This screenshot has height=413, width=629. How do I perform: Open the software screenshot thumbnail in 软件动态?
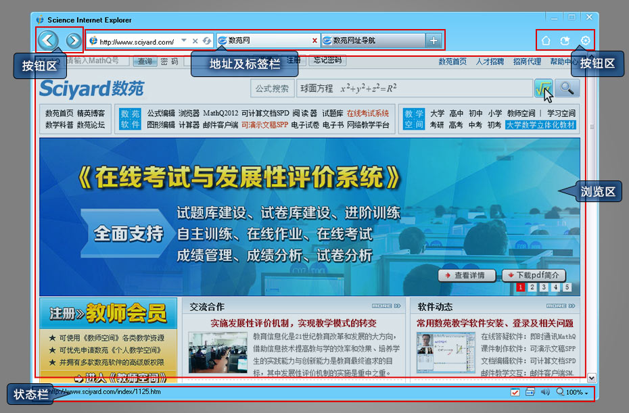[x=446, y=352]
